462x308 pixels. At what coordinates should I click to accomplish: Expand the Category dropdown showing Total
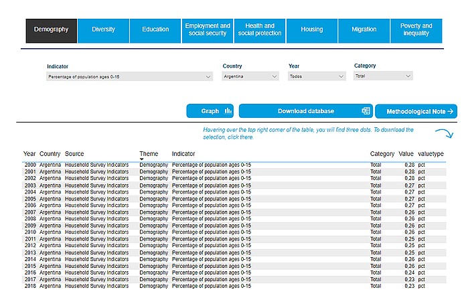tap(383, 76)
